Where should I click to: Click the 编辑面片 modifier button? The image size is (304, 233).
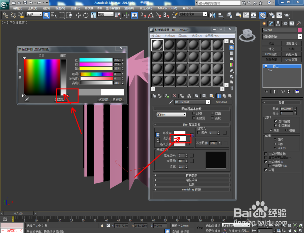[x=292, y=43]
